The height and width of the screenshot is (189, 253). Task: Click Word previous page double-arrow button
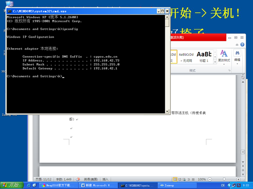click(243, 166)
